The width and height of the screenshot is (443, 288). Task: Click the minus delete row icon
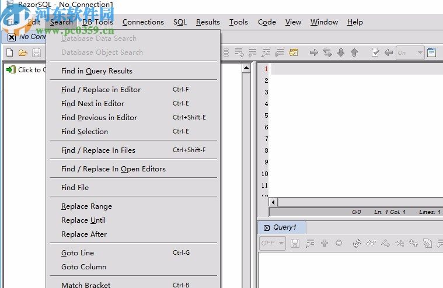(x=339, y=243)
